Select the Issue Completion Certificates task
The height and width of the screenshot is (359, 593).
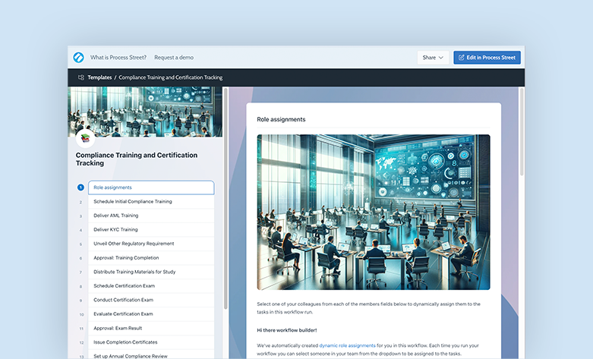point(151,342)
